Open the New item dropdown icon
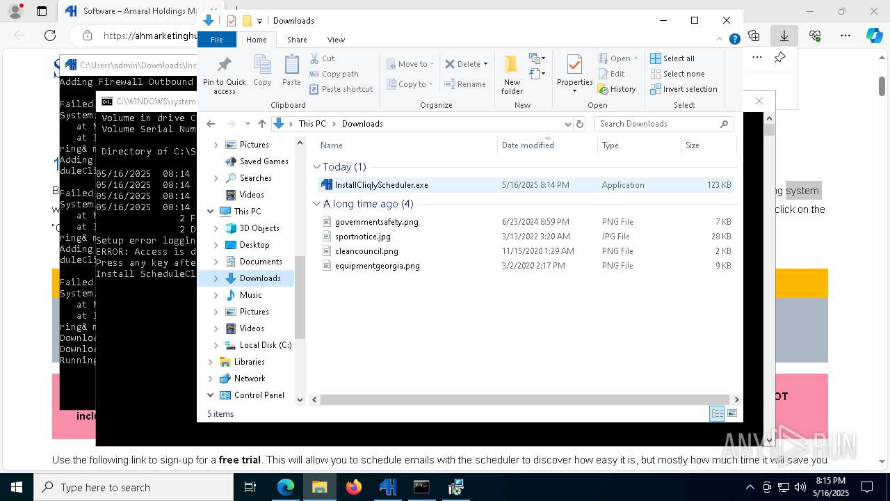 537,58
